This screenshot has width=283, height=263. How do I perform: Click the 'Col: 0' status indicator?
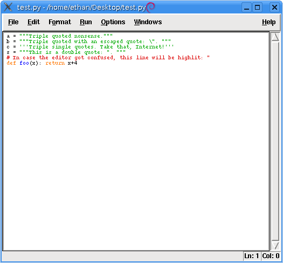coord(271,256)
